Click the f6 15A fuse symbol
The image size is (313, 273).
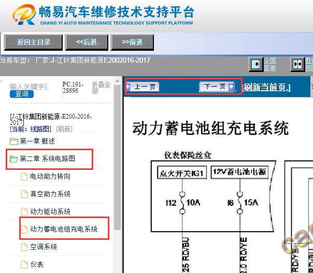pyautogui.click(x=240, y=203)
